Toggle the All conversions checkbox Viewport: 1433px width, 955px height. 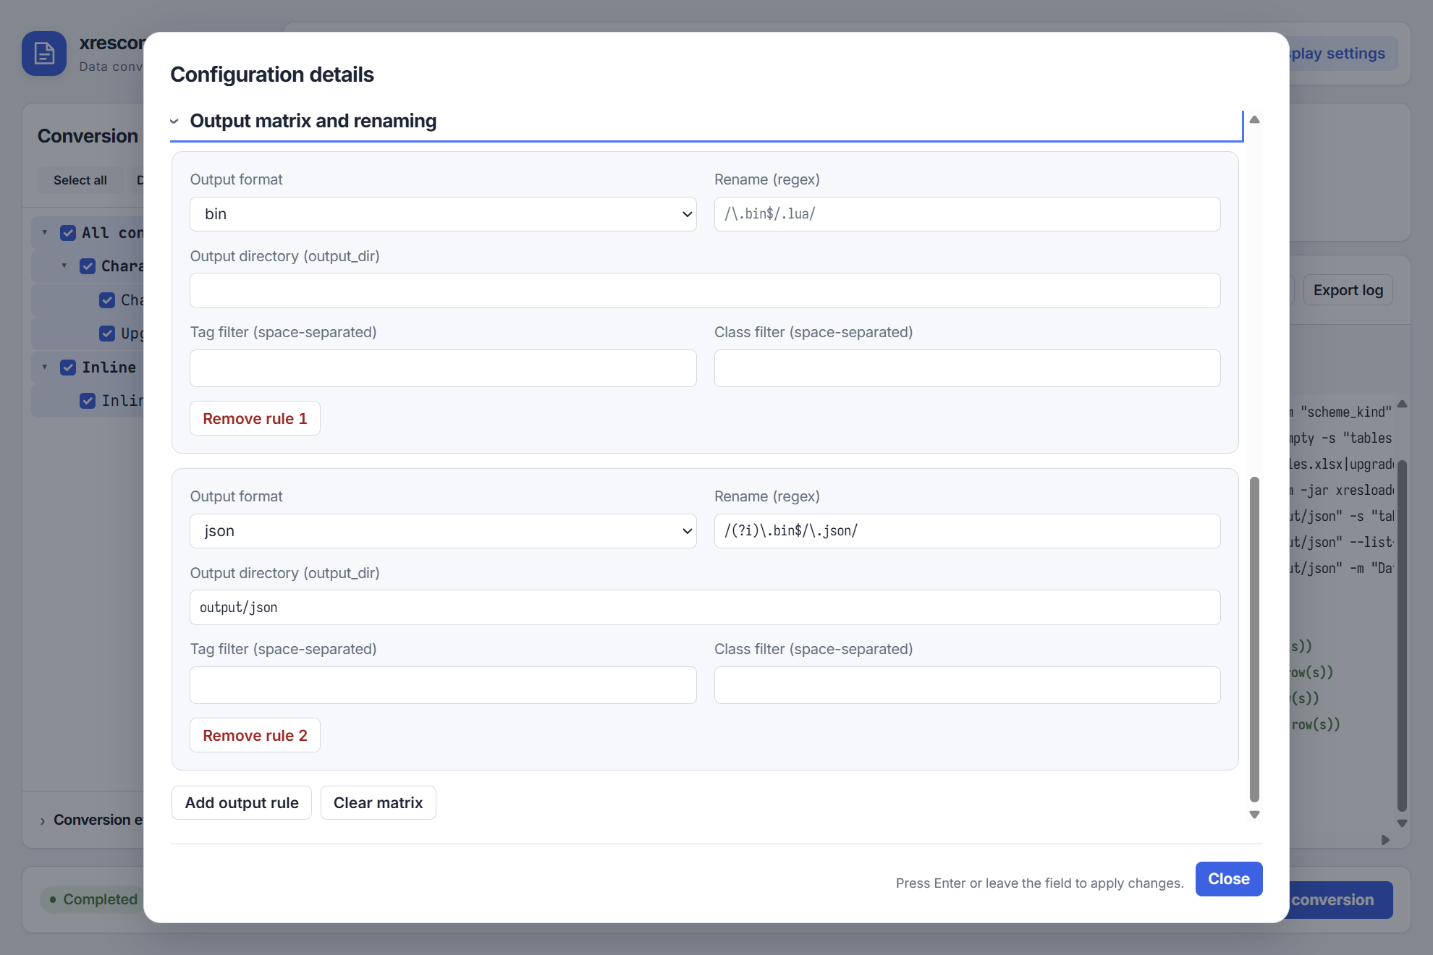[x=68, y=233]
